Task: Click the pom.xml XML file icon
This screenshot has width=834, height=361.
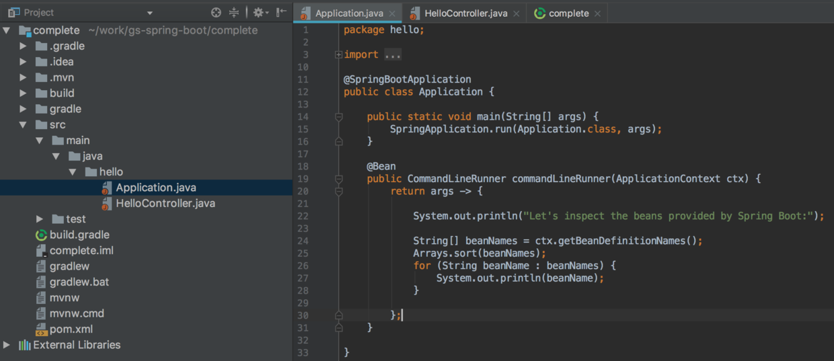Action: (41, 329)
